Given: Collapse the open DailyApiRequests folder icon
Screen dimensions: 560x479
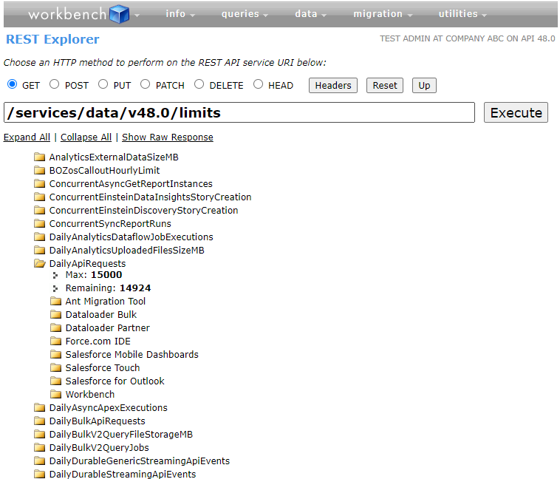Looking at the screenshot, I should [x=40, y=263].
